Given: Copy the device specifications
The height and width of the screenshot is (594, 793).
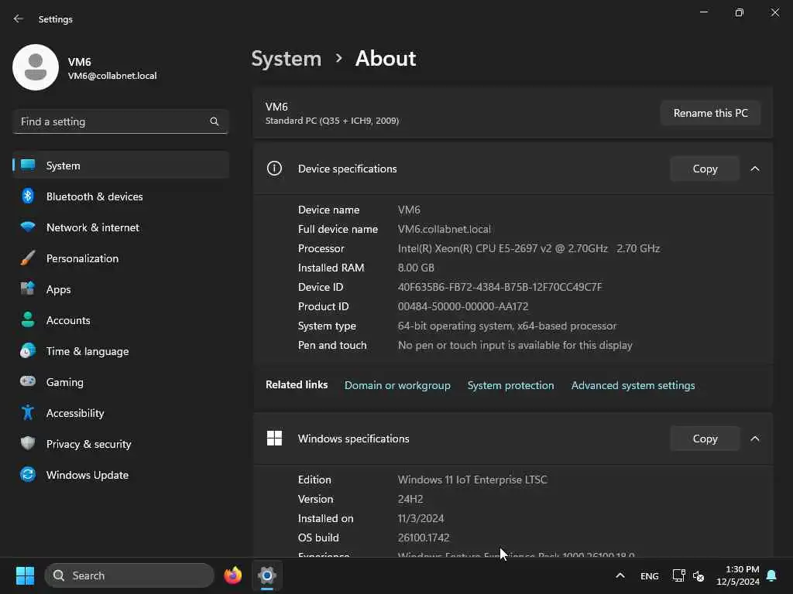Looking at the screenshot, I should tap(705, 169).
